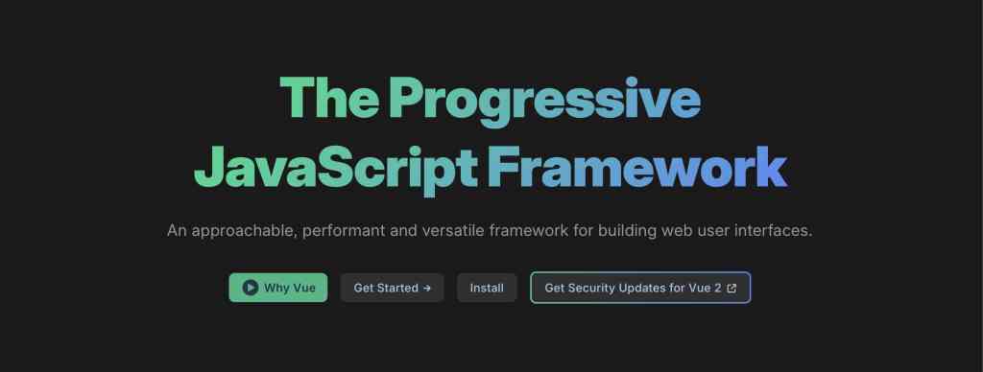Viewport: 983px width, 372px height.
Task: Click the tagline word versatile
Action: tap(453, 230)
